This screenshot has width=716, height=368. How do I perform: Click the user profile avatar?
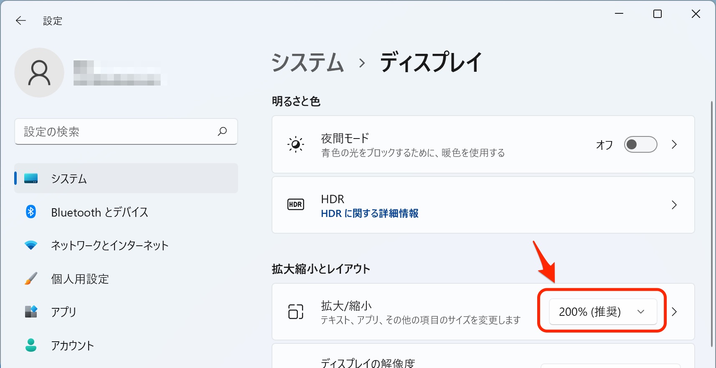pos(39,73)
